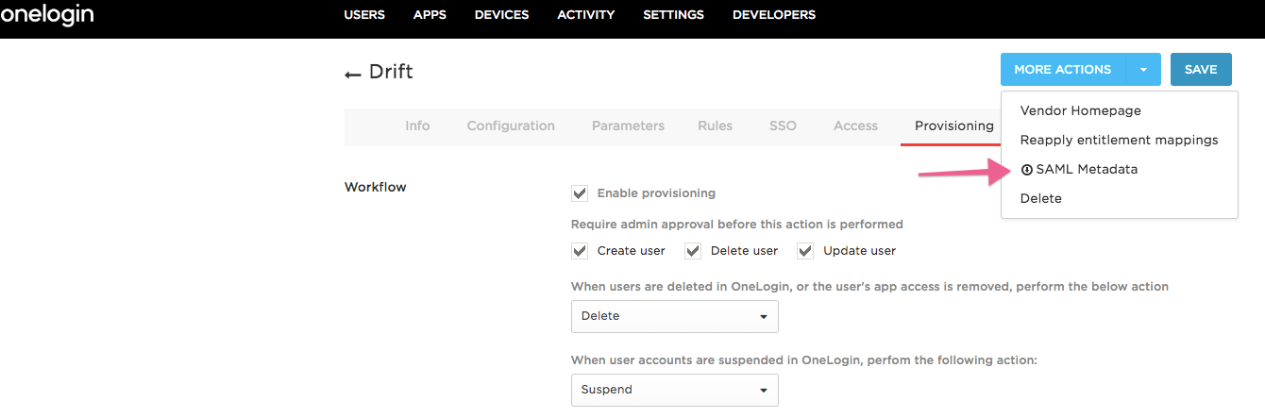The width and height of the screenshot is (1265, 418).
Task: Toggle the Enable provisioning checkbox
Action: 580,193
